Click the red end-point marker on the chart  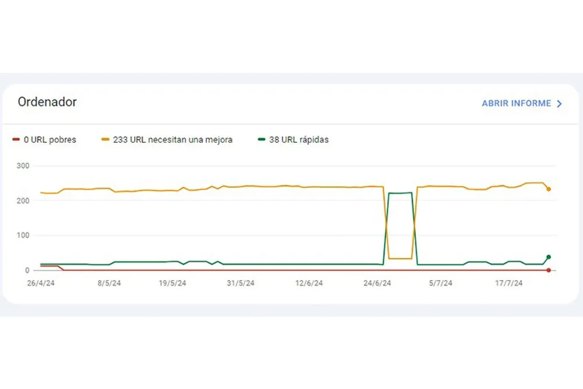[549, 270]
